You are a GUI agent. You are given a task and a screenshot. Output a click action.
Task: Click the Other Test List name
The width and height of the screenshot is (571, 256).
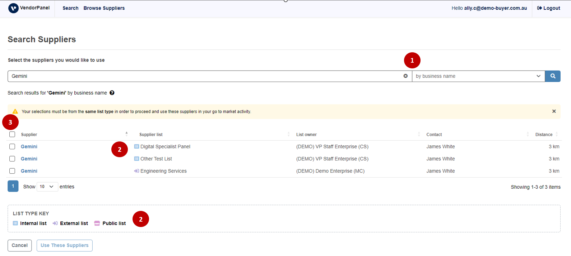(x=156, y=159)
